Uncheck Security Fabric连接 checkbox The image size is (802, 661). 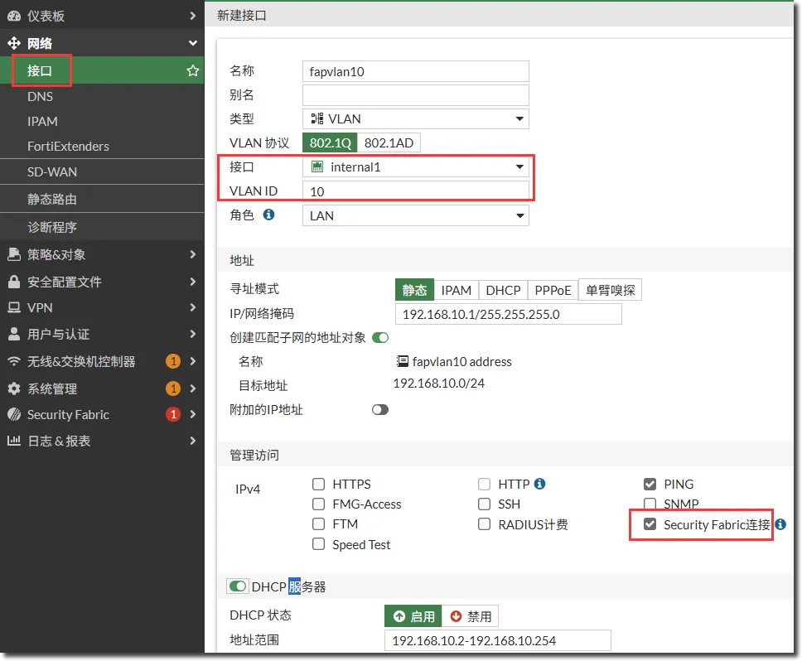[x=650, y=524]
